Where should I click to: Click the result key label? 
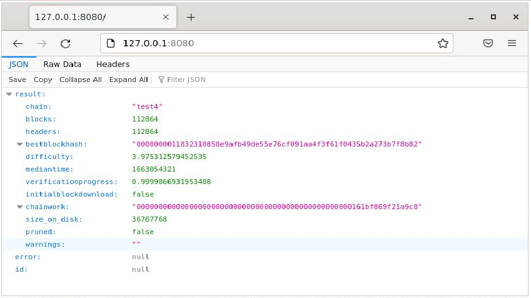30,95
